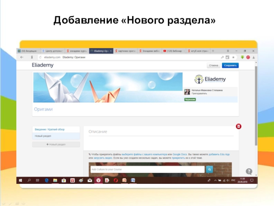The height and width of the screenshot is (206, 274).
Task: Open taskbar search magnifier
Action: tap(29, 180)
